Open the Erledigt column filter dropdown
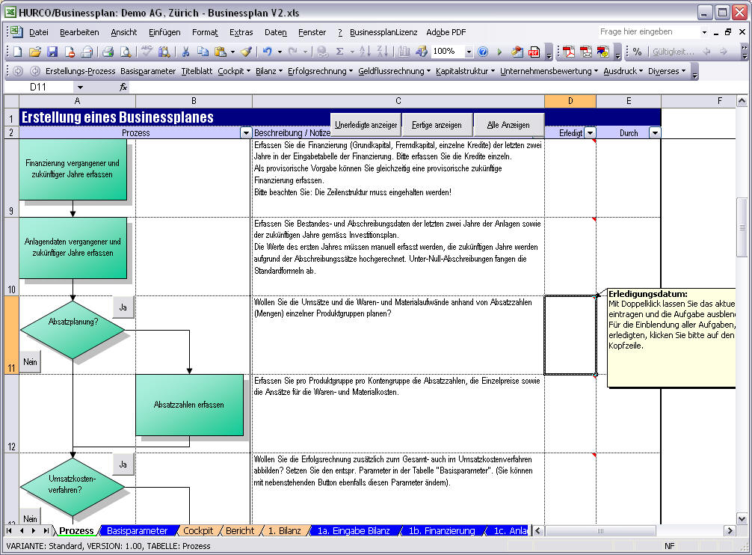 [x=591, y=133]
